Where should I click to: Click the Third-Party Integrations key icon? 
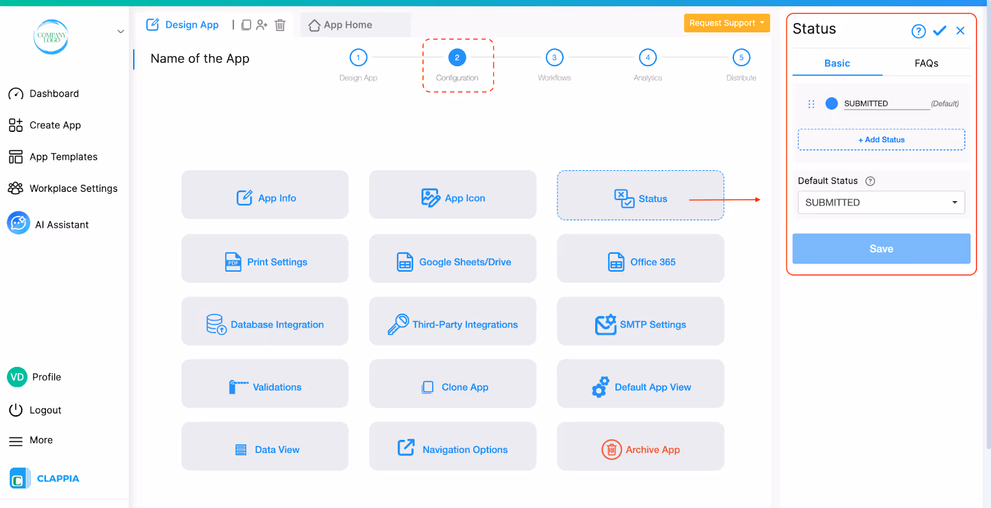click(x=398, y=324)
